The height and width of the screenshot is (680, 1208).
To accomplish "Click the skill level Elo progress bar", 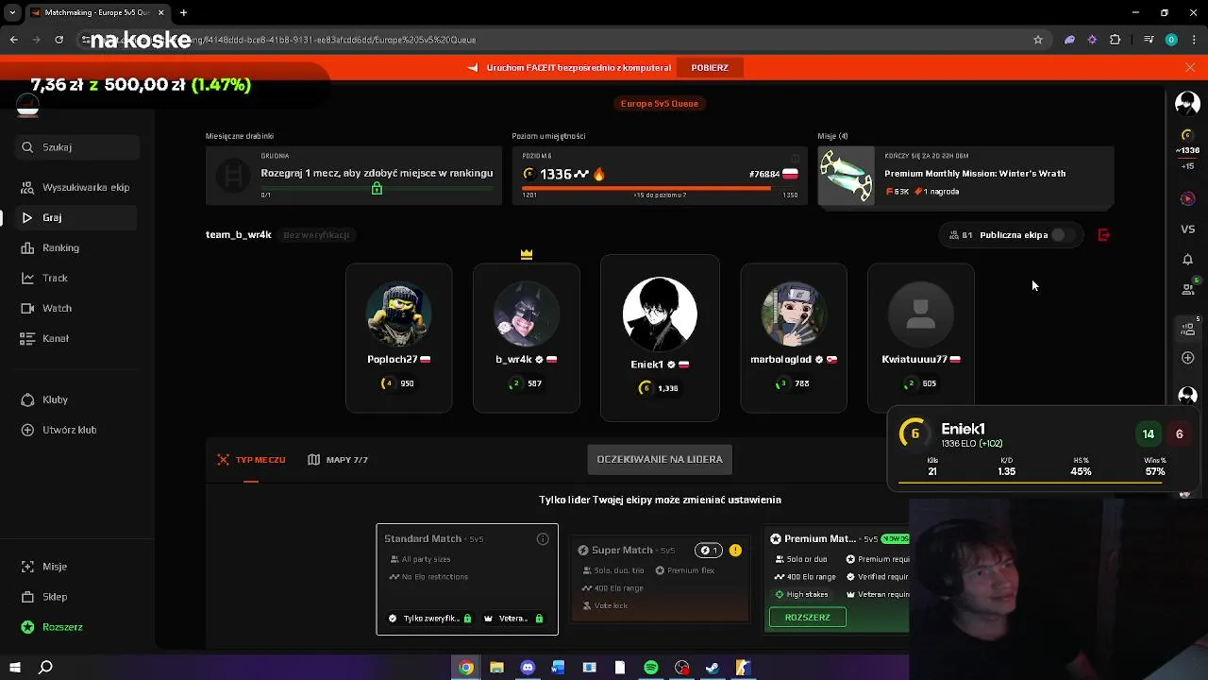I will pos(660,188).
